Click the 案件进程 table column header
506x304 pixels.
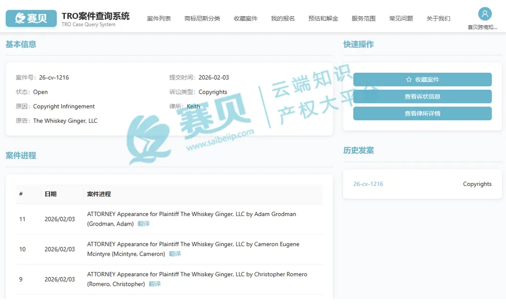pyautogui.click(x=99, y=194)
